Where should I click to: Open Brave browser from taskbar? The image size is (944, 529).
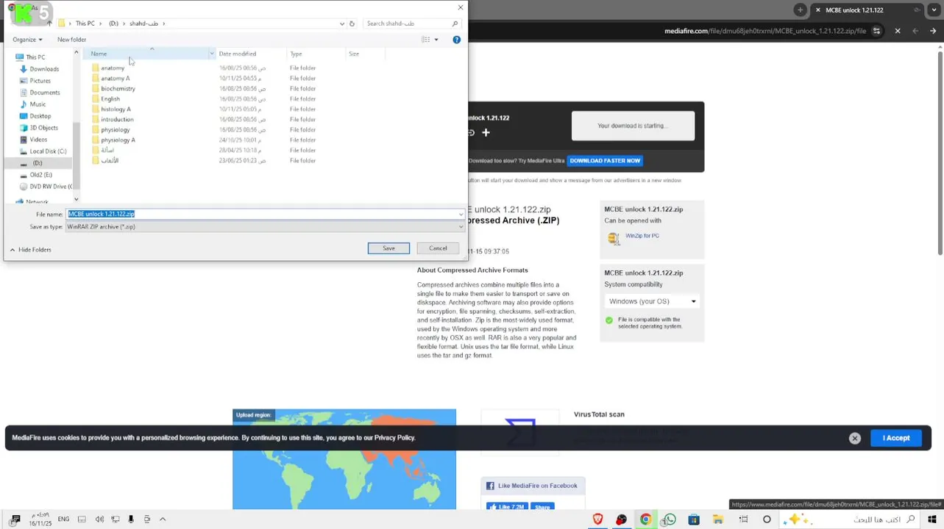pos(597,519)
